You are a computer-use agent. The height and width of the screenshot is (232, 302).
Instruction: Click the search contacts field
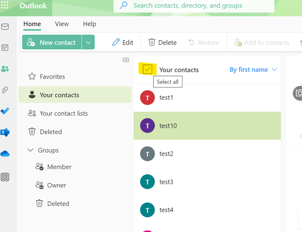pyautogui.click(x=194, y=6)
